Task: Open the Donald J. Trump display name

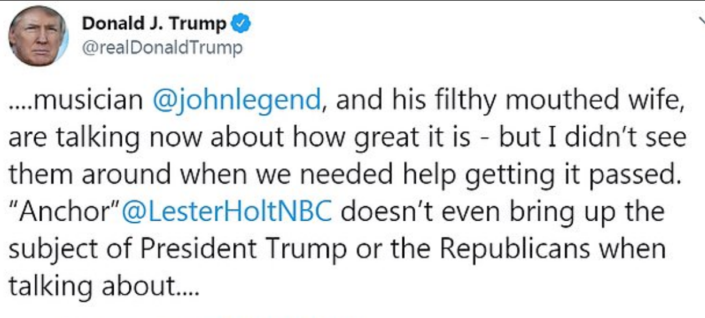Action: (155, 24)
